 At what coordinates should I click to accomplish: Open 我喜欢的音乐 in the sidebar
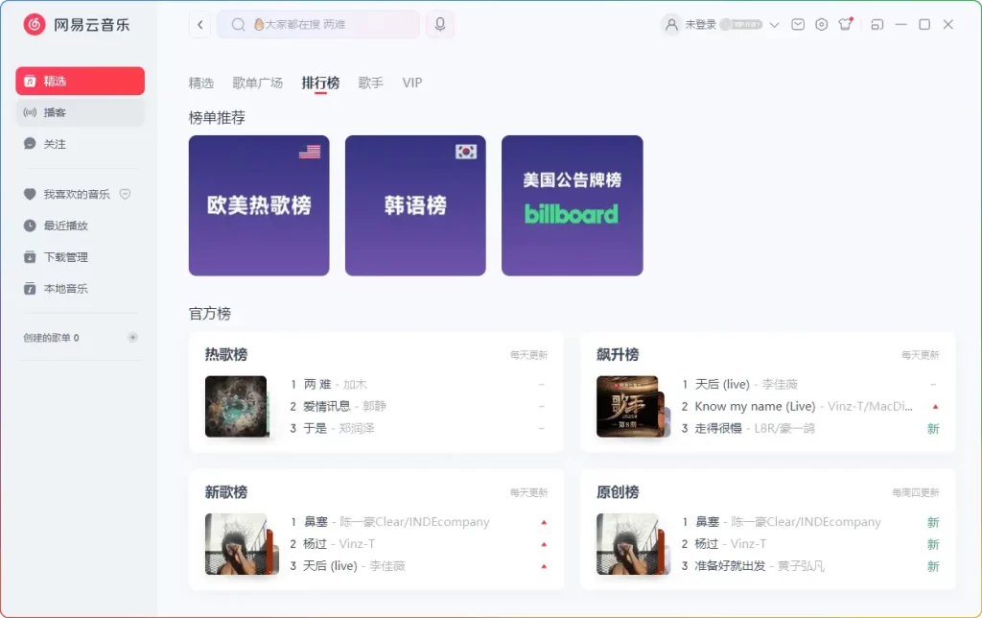click(77, 194)
